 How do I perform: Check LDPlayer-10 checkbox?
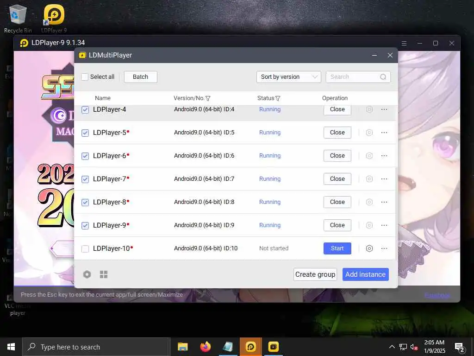pos(85,249)
